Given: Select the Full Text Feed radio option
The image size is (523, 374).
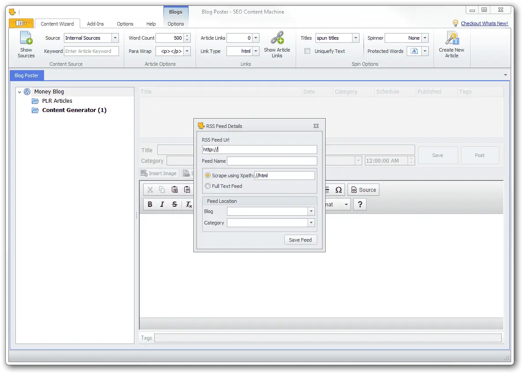Looking at the screenshot, I should (x=208, y=186).
